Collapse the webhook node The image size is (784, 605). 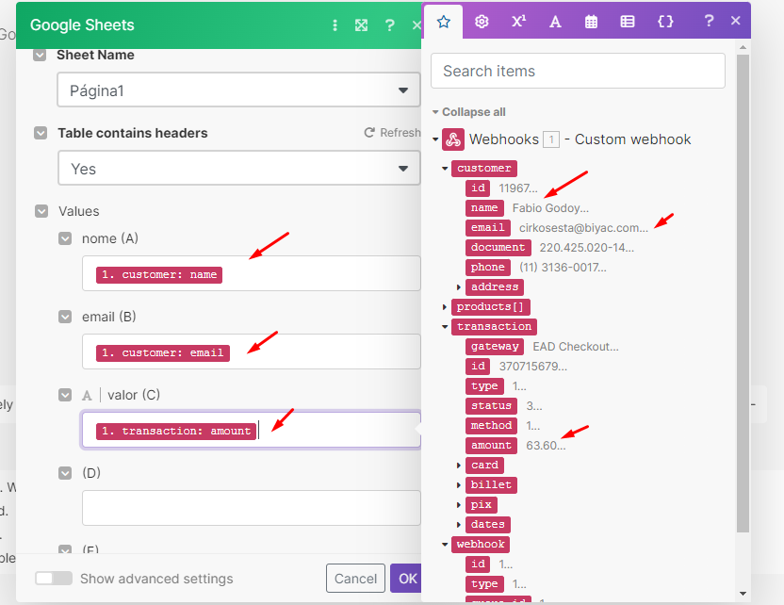(445, 544)
